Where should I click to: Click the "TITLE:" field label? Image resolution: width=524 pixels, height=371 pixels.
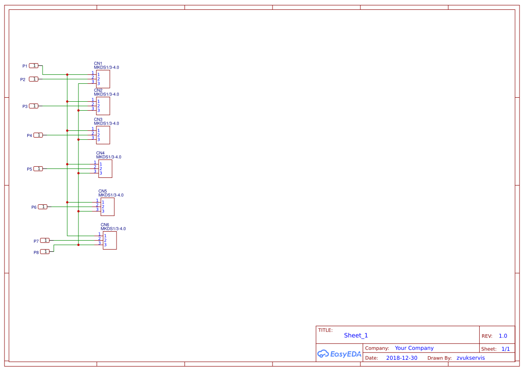[x=325, y=330]
